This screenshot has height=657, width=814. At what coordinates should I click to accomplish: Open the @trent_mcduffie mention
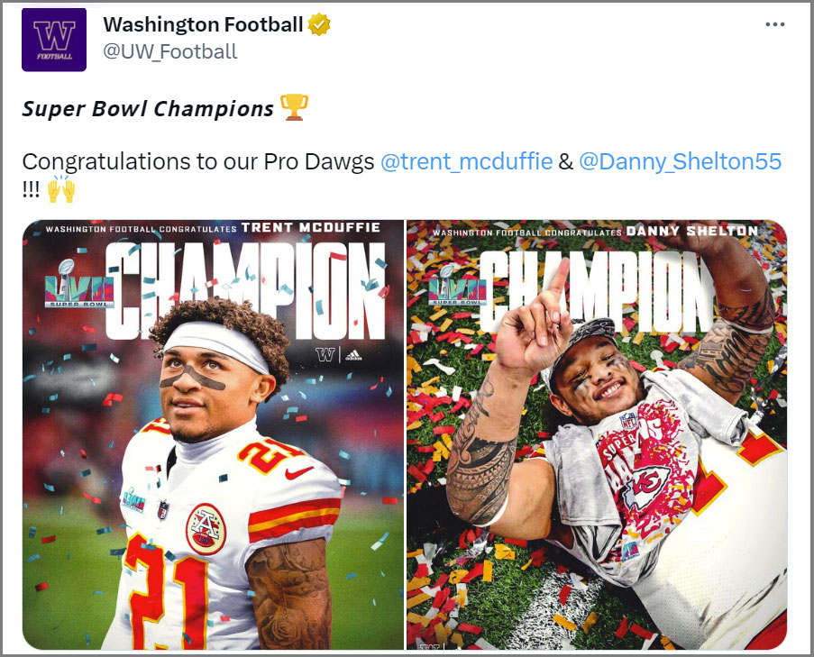click(466, 161)
